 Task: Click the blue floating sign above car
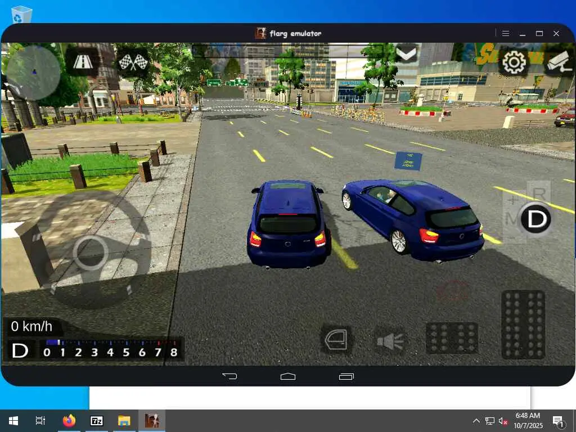pyautogui.click(x=408, y=161)
